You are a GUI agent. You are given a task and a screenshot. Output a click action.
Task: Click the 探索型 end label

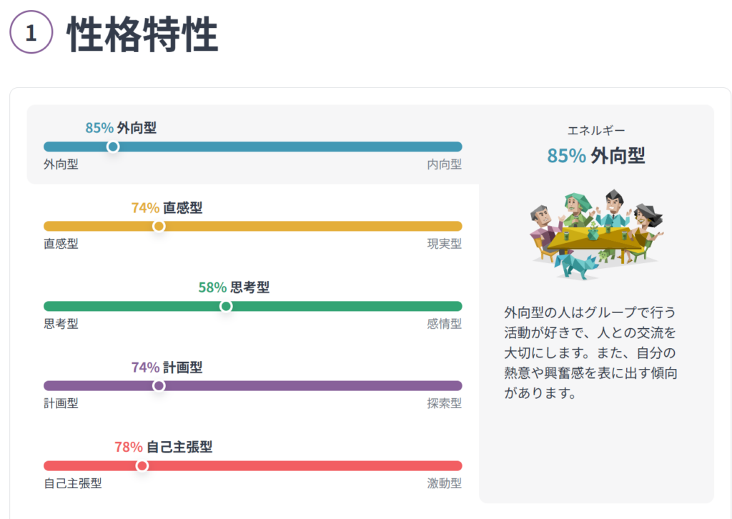444,403
